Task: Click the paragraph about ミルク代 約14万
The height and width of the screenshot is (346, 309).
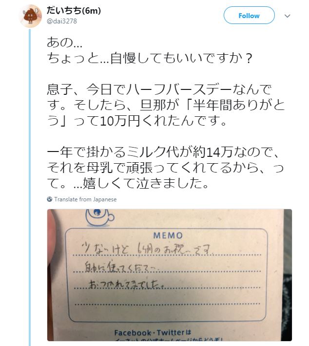Action: [166, 168]
